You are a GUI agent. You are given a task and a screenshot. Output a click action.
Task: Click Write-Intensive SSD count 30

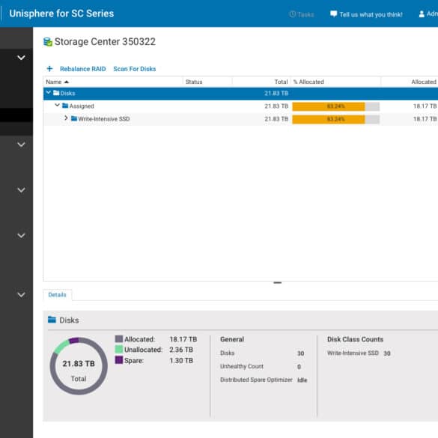pos(387,353)
